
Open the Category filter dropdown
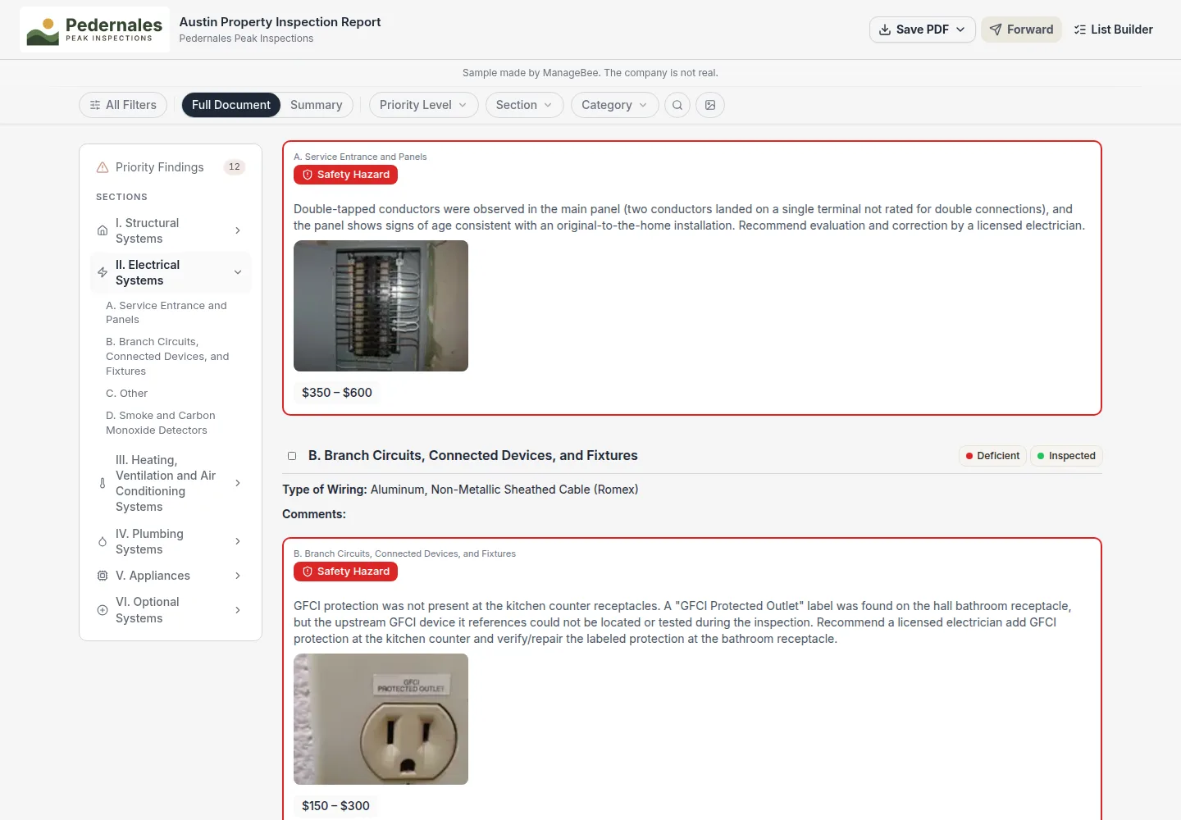click(x=615, y=105)
